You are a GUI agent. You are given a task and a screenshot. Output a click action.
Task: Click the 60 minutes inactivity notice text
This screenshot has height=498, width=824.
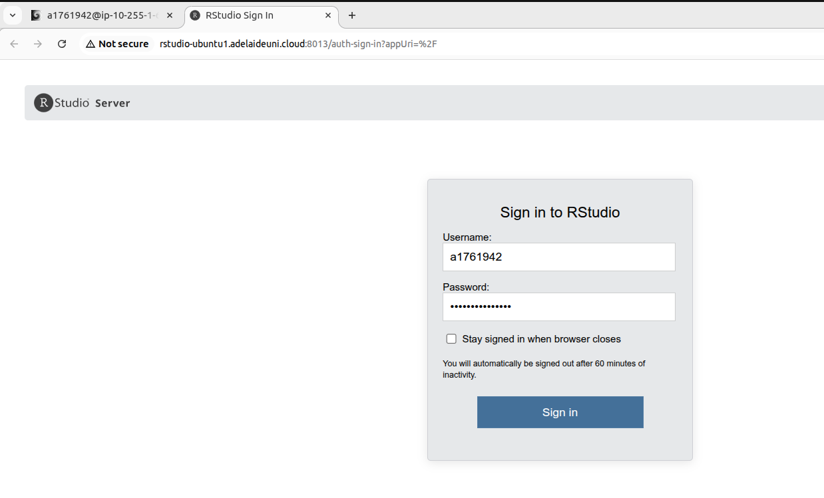coord(544,369)
